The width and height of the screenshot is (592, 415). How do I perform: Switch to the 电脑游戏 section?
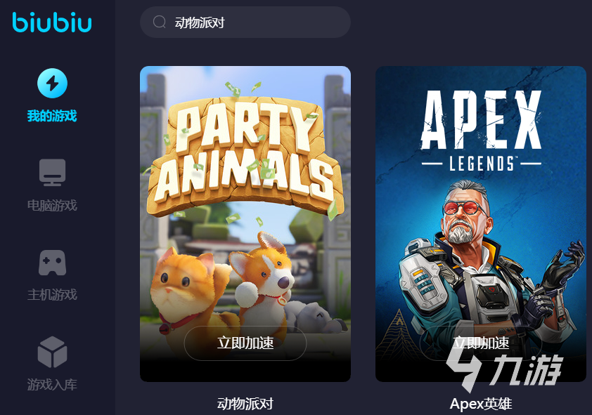click(52, 206)
